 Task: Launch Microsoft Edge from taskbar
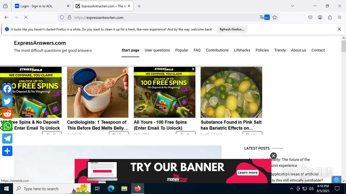pyautogui.click(x=111, y=189)
